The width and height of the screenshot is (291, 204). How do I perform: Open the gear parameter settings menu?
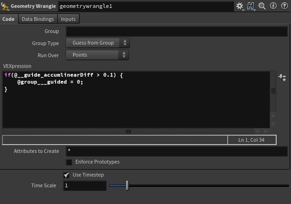point(240,6)
